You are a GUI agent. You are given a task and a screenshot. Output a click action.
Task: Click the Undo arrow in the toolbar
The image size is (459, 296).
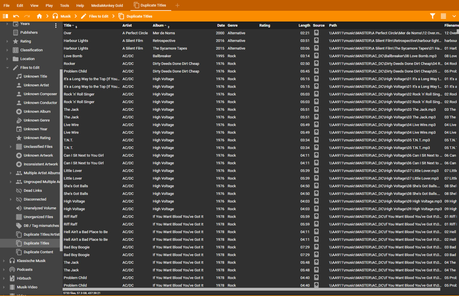[16, 16]
